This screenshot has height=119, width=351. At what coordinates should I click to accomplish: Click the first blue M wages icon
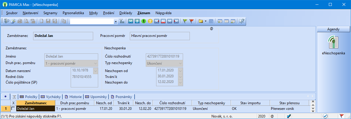(131, 21)
